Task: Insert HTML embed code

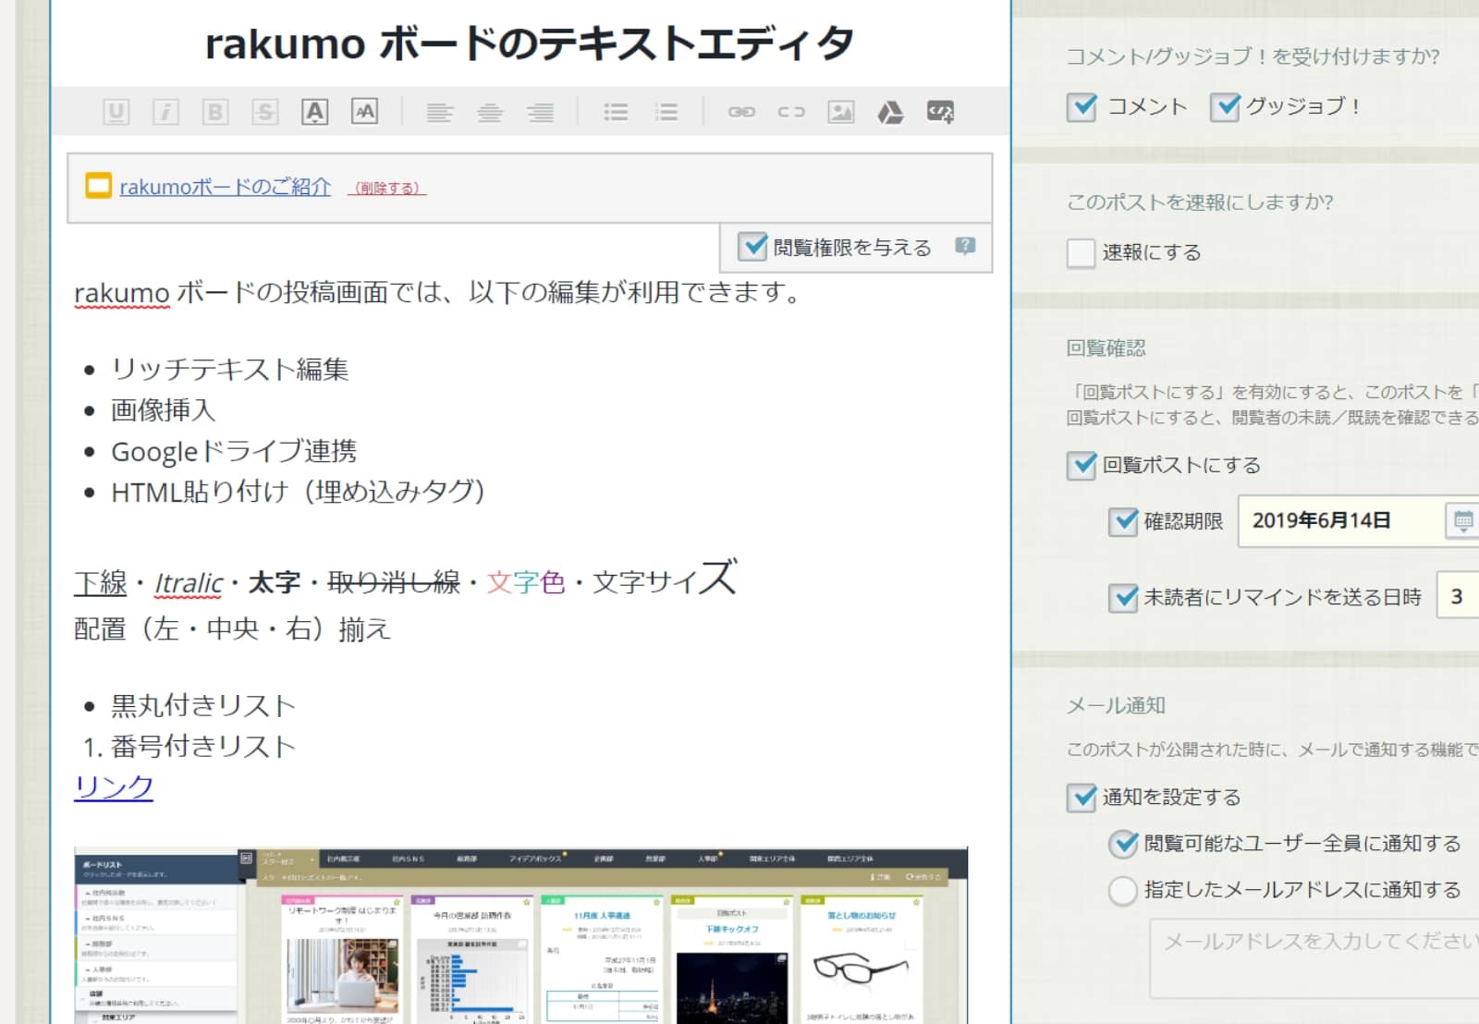Action: pyautogui.click(x=939, y=111)
